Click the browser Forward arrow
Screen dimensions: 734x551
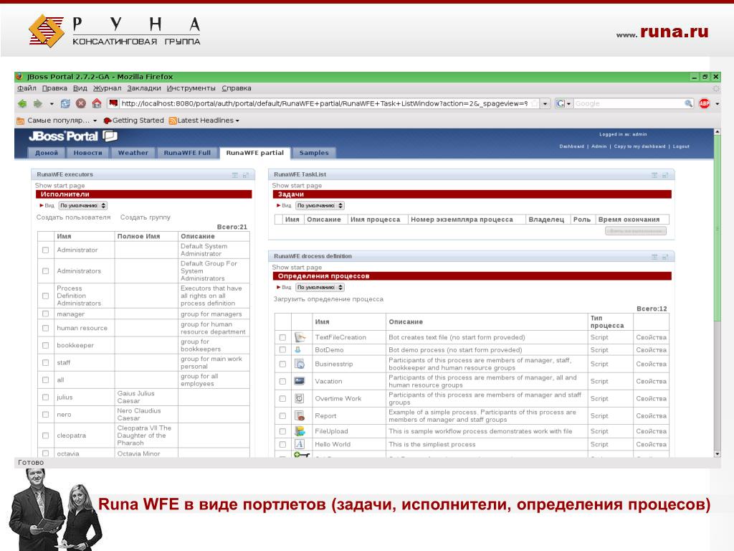tap(38, 103)
